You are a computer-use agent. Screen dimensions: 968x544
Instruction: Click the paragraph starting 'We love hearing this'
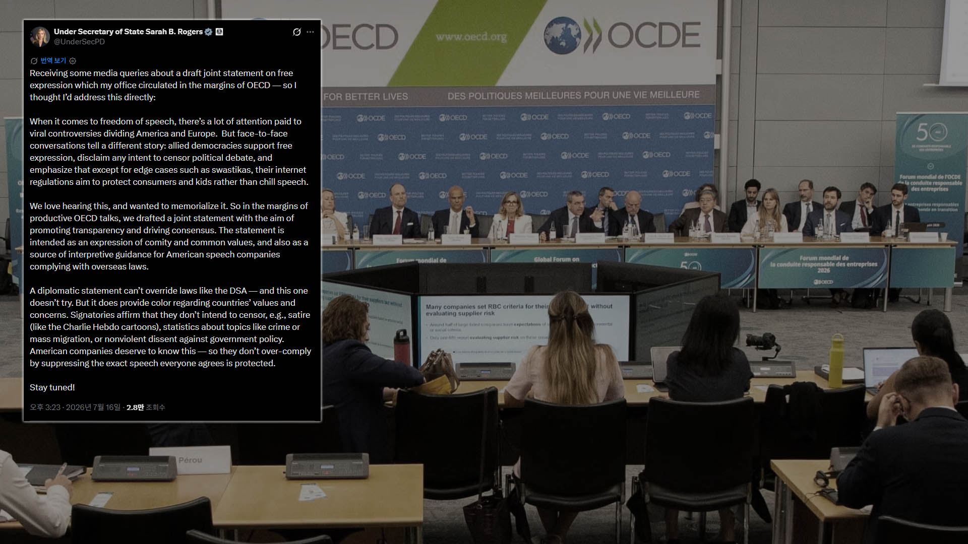pyautogui.click(x=169, y=236)
